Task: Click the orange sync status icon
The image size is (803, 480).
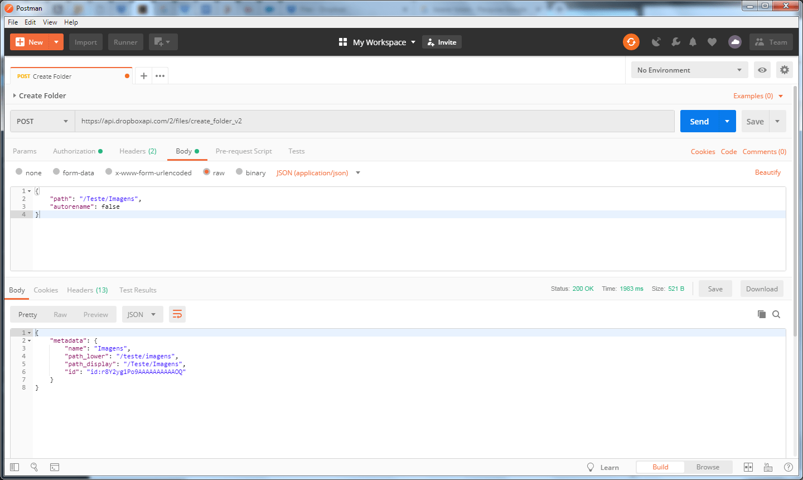Action: [x=631, y=42]
